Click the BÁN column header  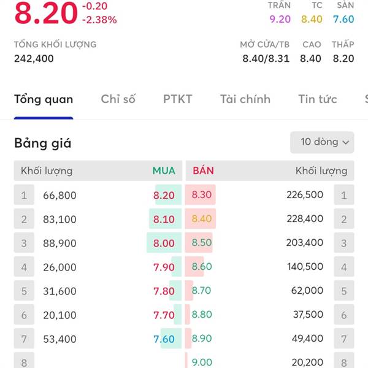203,171
